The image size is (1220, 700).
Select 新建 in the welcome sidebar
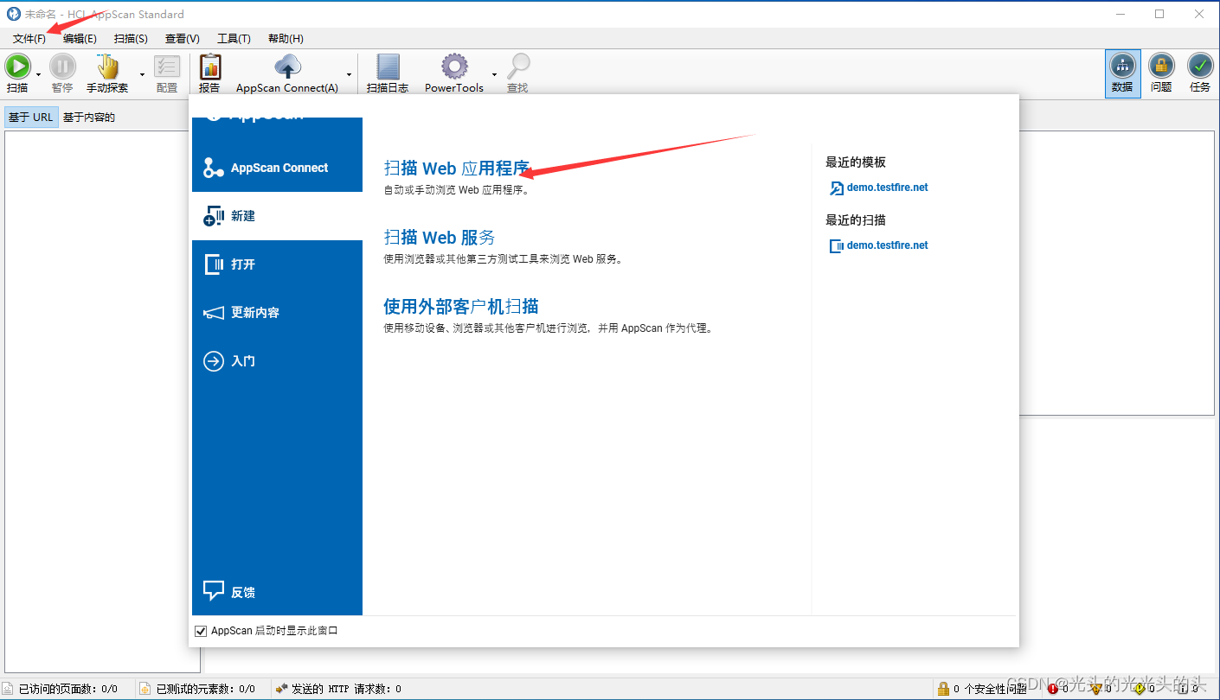277,216
